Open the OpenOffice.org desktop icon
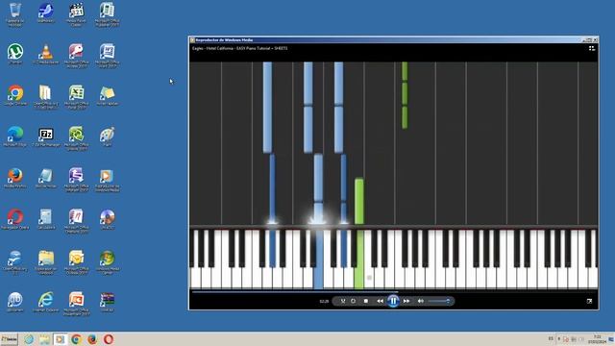This screenshot has width=615, height=346. pos(15,262)
